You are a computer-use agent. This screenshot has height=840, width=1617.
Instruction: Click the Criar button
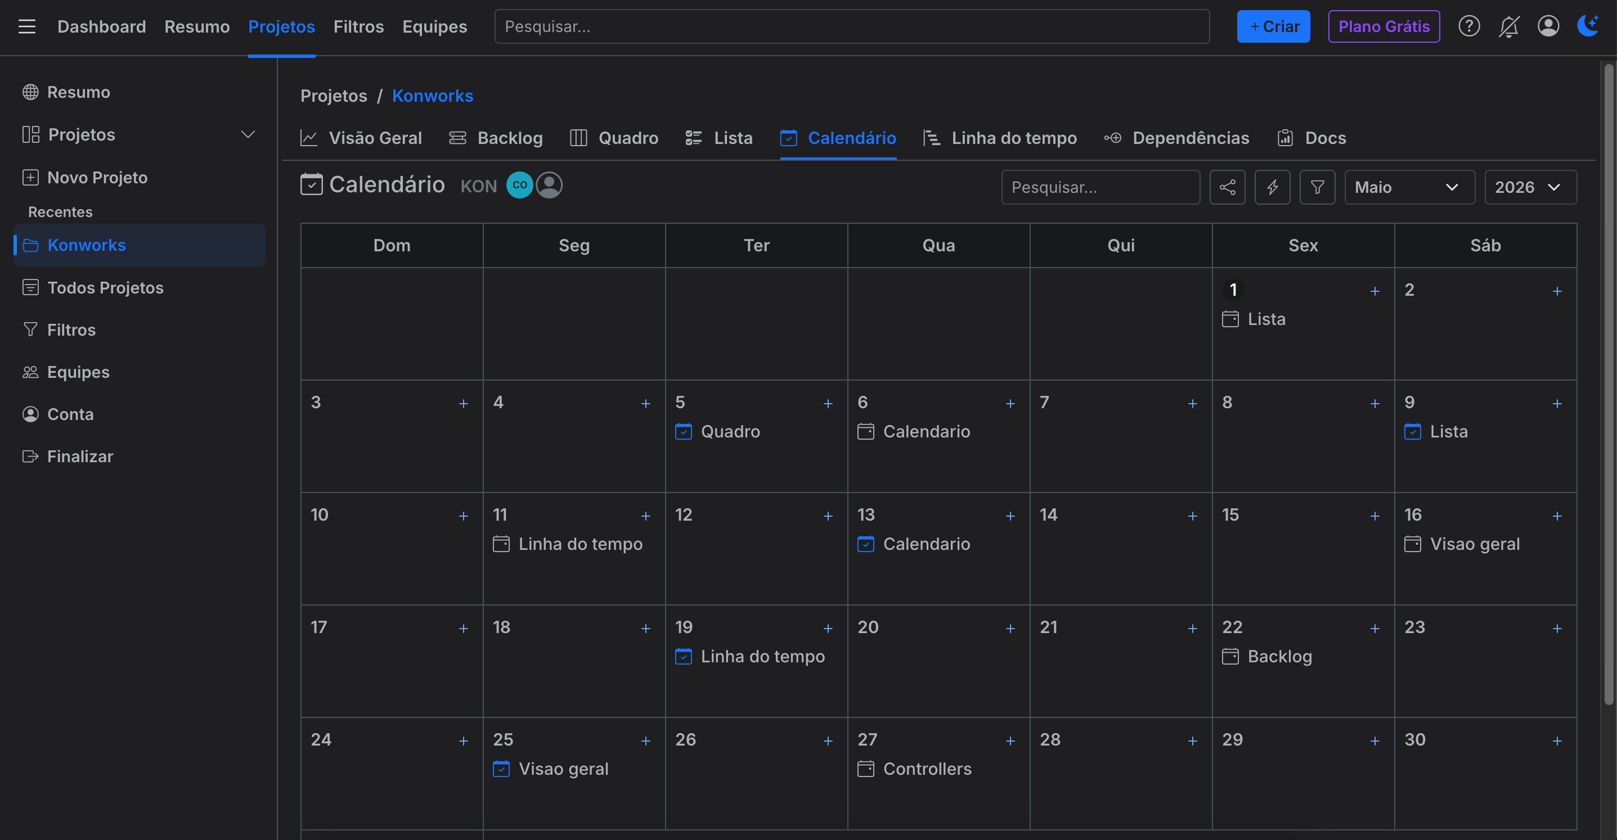(1273, 26)
